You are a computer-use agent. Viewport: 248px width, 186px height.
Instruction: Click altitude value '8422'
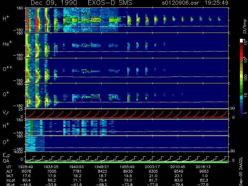[x=103, y=171]
